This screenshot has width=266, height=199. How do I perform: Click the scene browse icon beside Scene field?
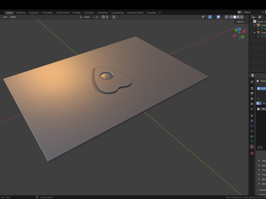pyautogui.click(x=240, y=12)
